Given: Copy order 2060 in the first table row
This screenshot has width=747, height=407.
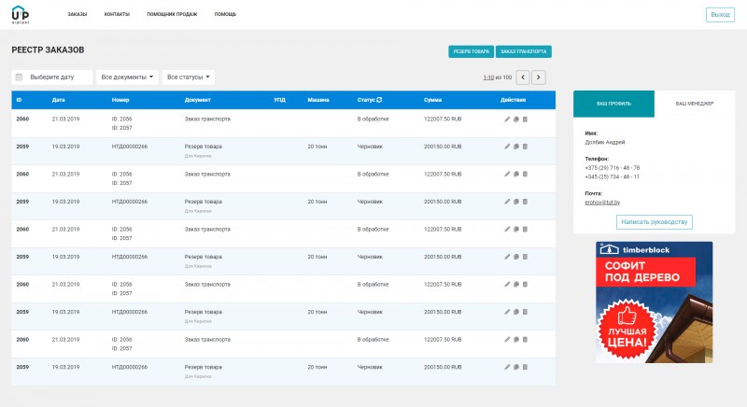Looking at the screenshot, I should tap(516, 119).
